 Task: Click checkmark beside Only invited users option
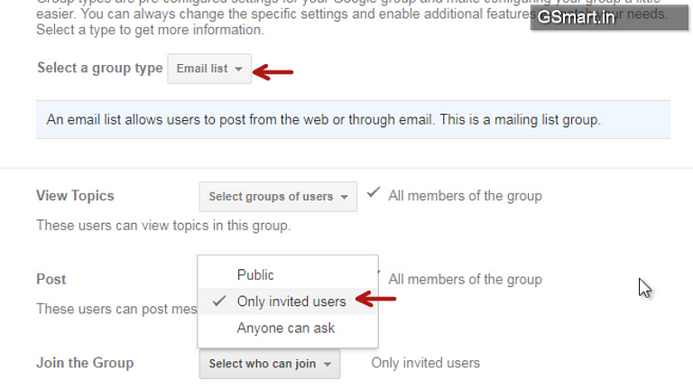coord(219,302)
